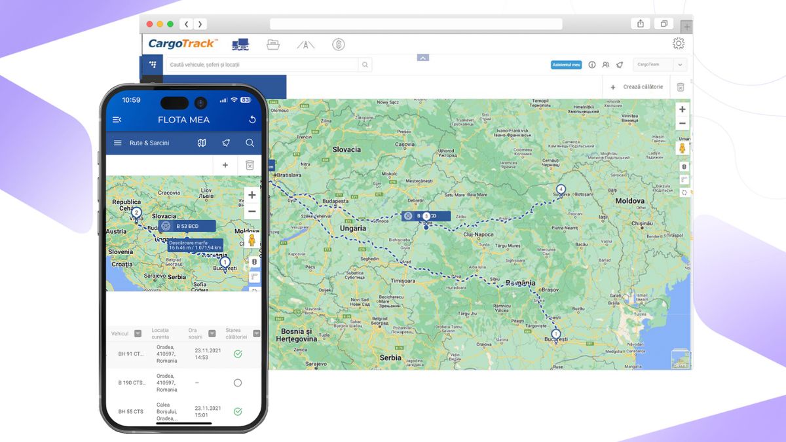
Task: Open the Ora sosirii column filter
Action: pos(212,333)
